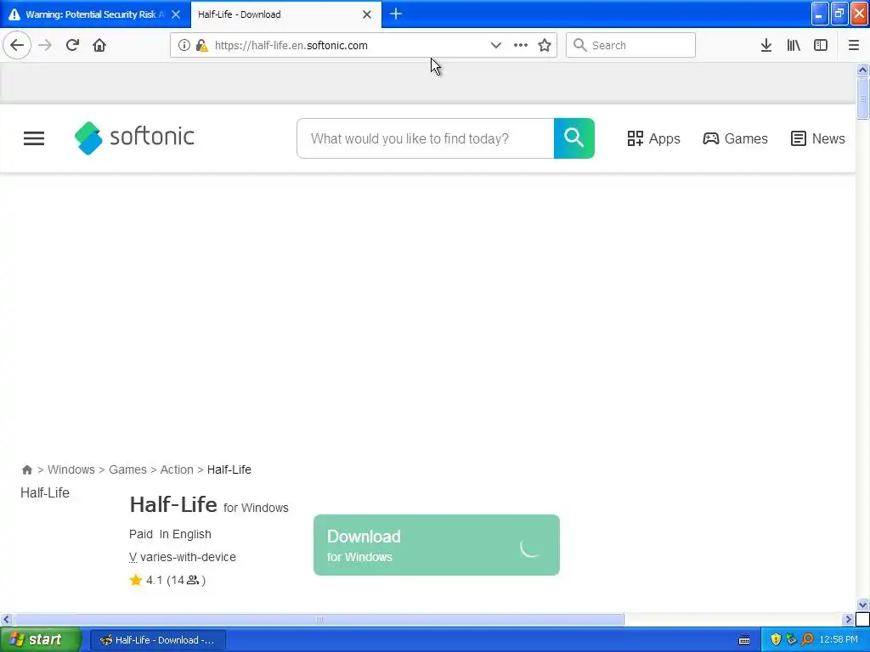Open the page actions three-dot menu

pos(521,46)
